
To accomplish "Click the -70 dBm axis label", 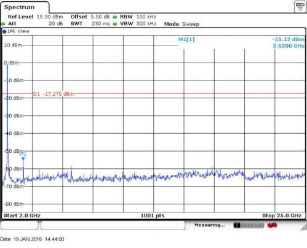I will (14, 187).
